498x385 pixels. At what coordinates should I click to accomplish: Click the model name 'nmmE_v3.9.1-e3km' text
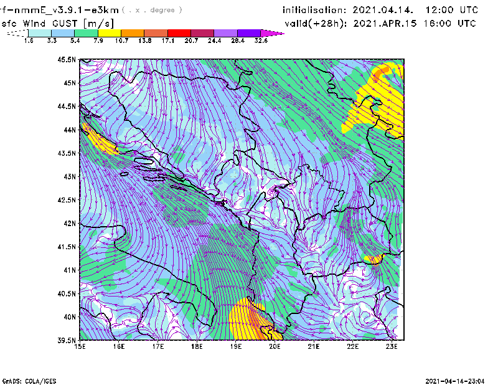tap(66, 10)
